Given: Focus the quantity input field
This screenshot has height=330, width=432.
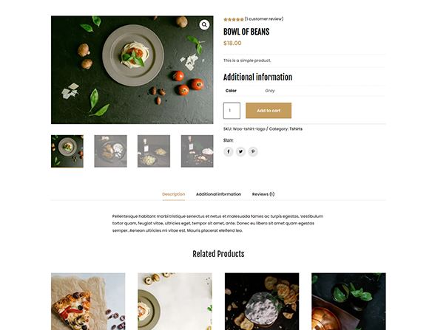Looking at the screenshot, I should (x=232, y=111).
